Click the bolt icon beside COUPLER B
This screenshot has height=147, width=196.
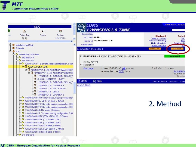pos(35,94)
